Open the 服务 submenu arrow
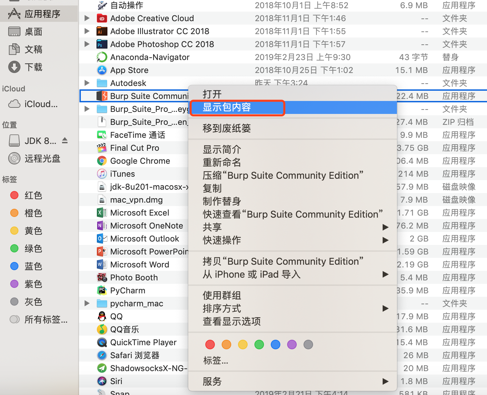Viewport: 487px width, 395px height. (x=385, y=381)
